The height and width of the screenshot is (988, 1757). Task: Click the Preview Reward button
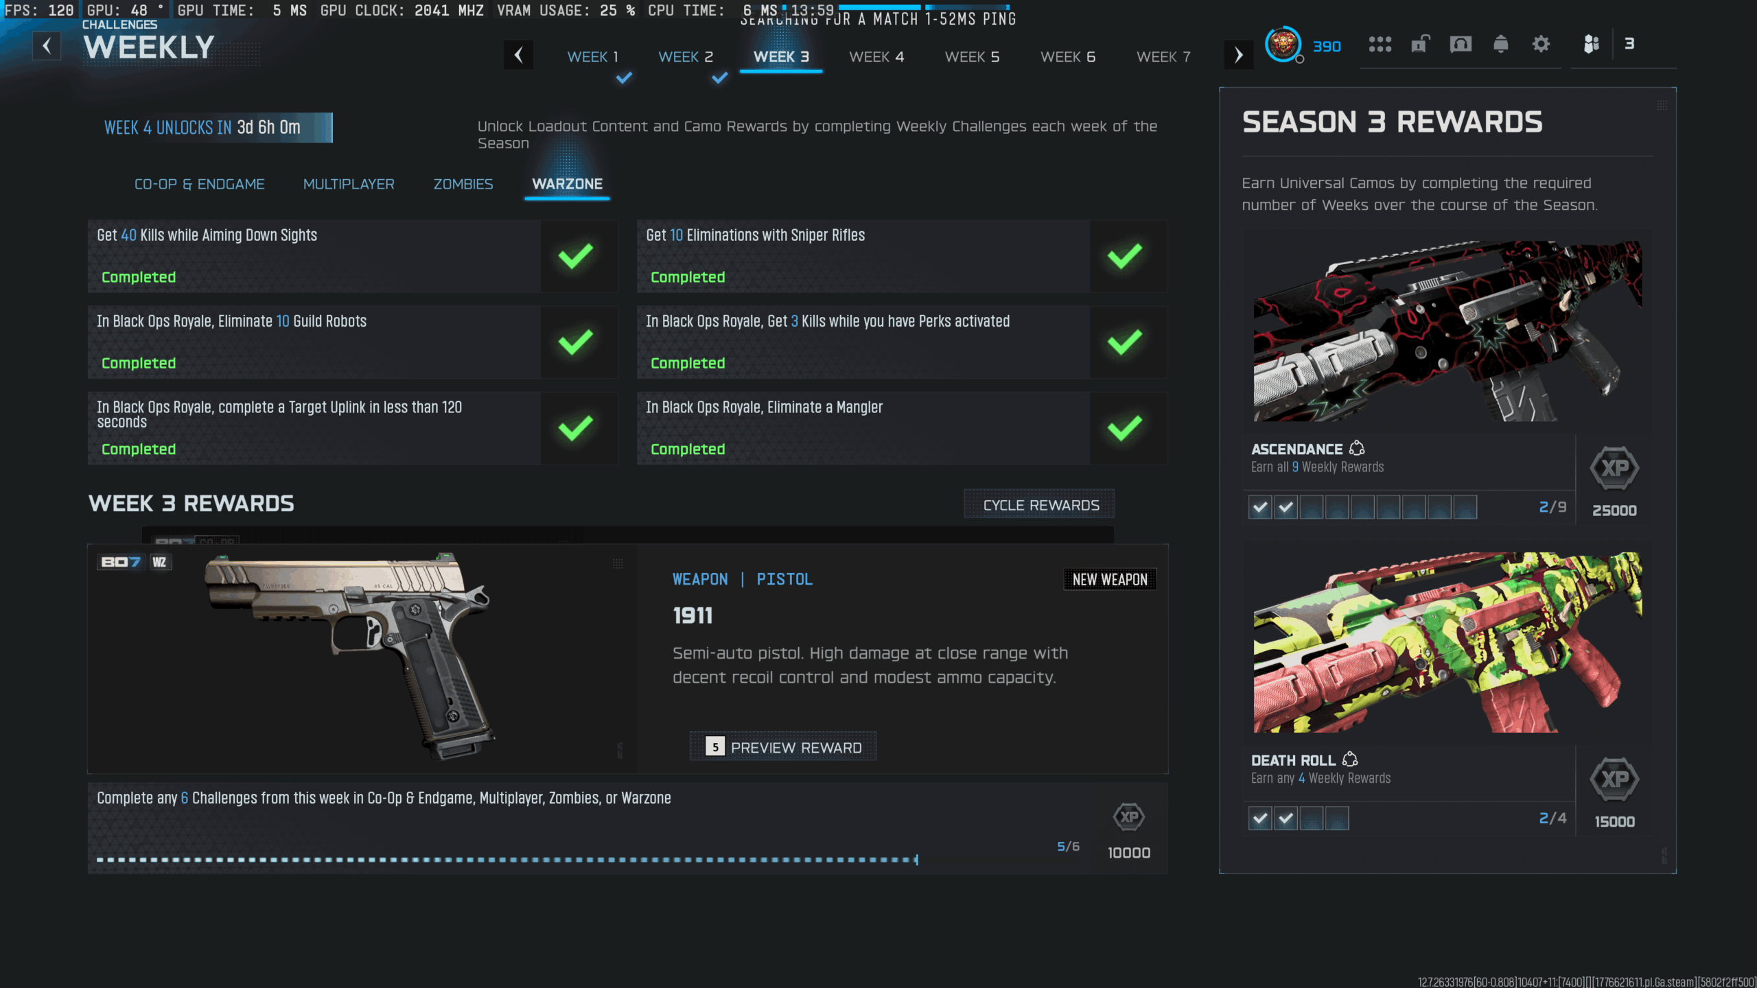click(x=783, y=747)
